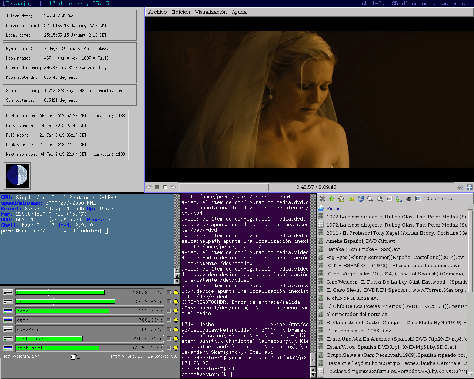Viewport: 474px width, 379px height.
Task: Click the mouse icon in the Mfsm footer
Action: [x=75, y=357]
